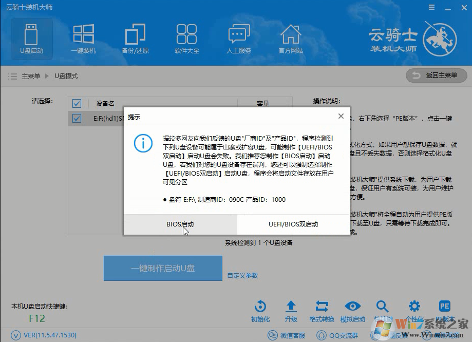The height and width of the screenshot is (342, 472).
Task: Uncheck the E:F:(hd1) USB device checkbox
Action: point(77,118)
